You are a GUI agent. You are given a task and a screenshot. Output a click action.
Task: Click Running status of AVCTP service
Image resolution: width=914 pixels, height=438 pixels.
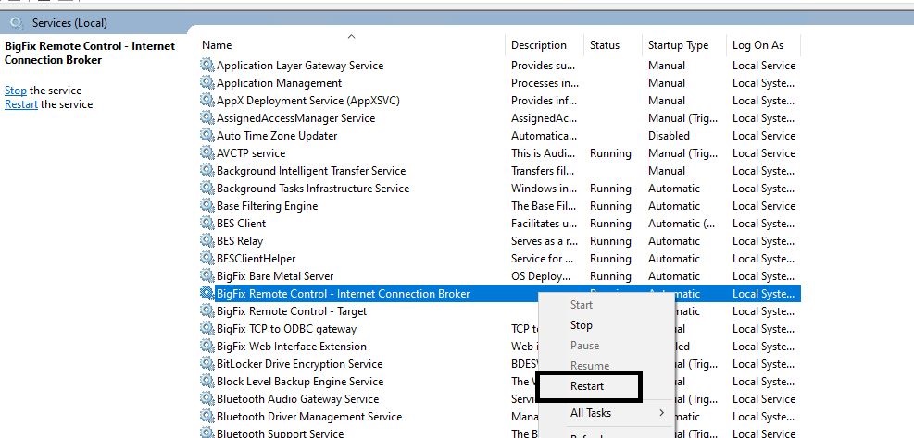[x=610, y=153]
